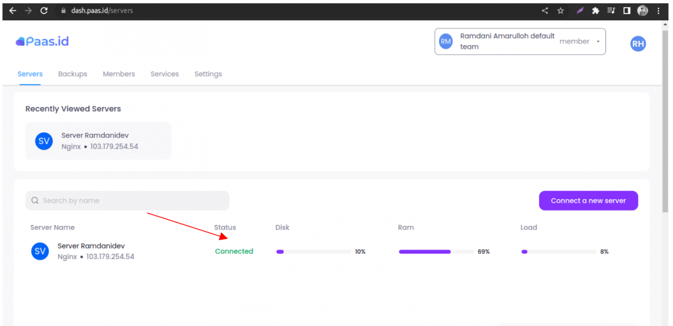Click the Connected status text
The image size is (673, 326).
(x=234, y=251)
